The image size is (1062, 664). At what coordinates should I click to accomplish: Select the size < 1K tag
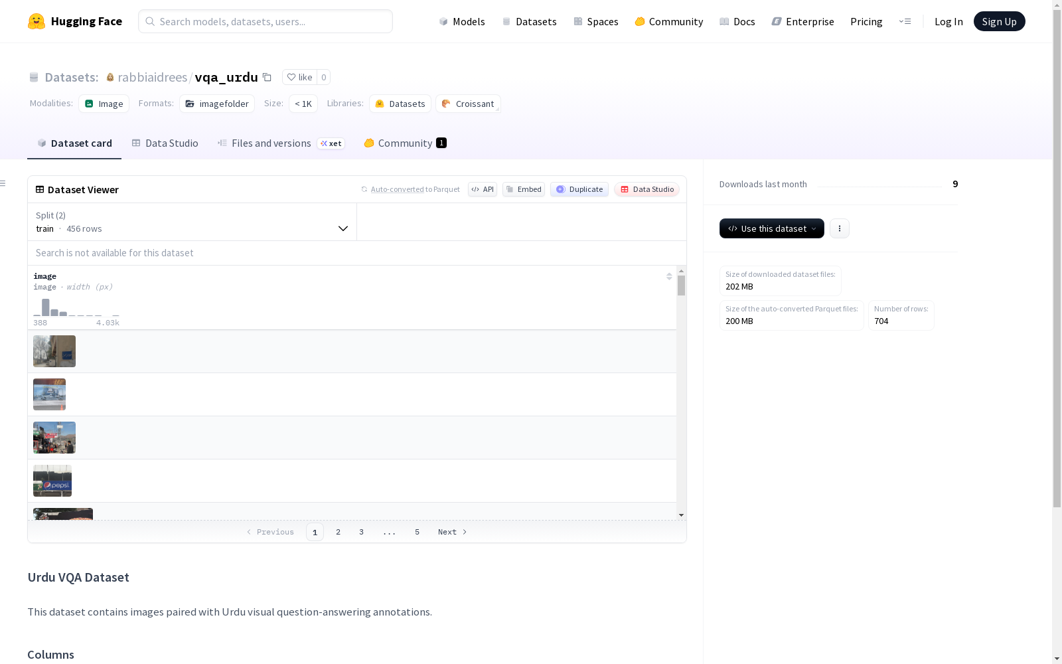(x=303, y=104)
